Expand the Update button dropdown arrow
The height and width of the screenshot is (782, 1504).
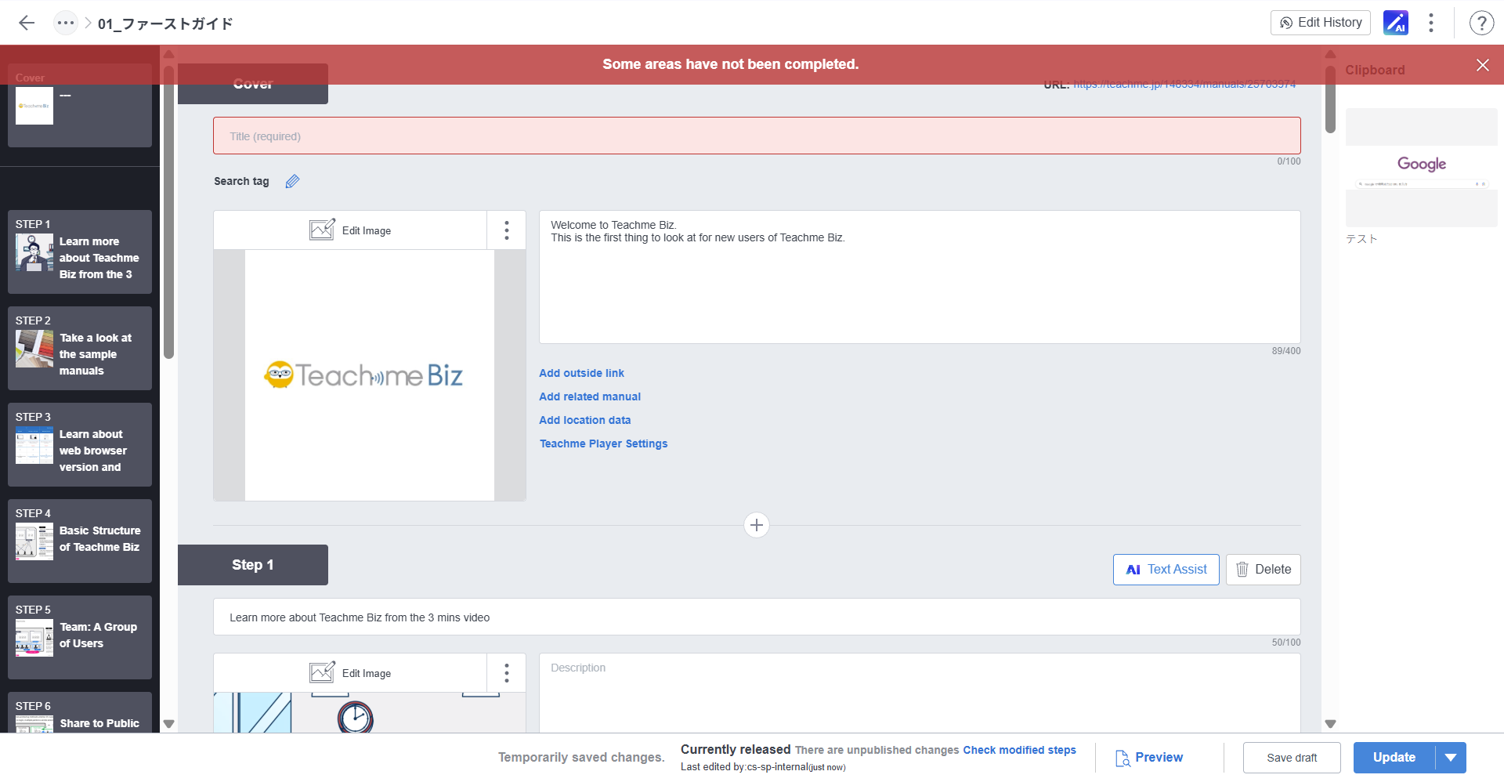point(1451,758)
